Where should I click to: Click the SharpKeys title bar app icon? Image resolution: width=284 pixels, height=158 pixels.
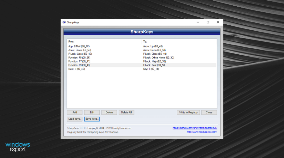(x=64, y=22)
